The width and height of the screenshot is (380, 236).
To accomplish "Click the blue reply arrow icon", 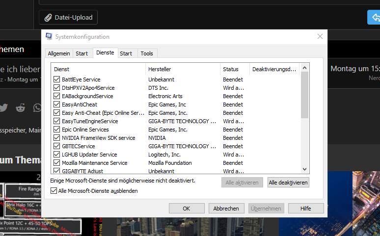I will point(375,18).
